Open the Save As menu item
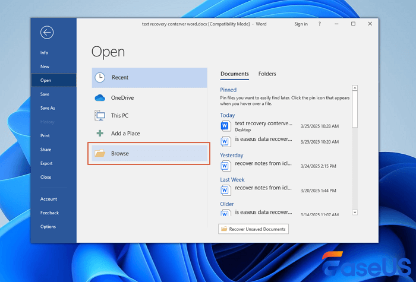Screen dimensions: 416x282 48,108
